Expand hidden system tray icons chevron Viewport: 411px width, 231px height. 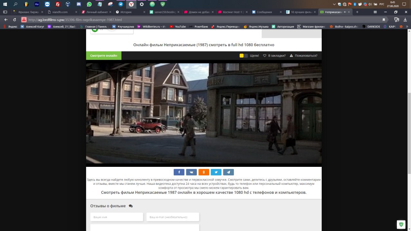(335, 4)
